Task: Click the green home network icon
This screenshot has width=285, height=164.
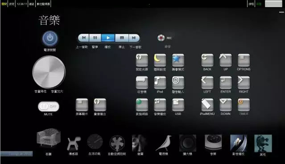Action: [x=142, y=105]
